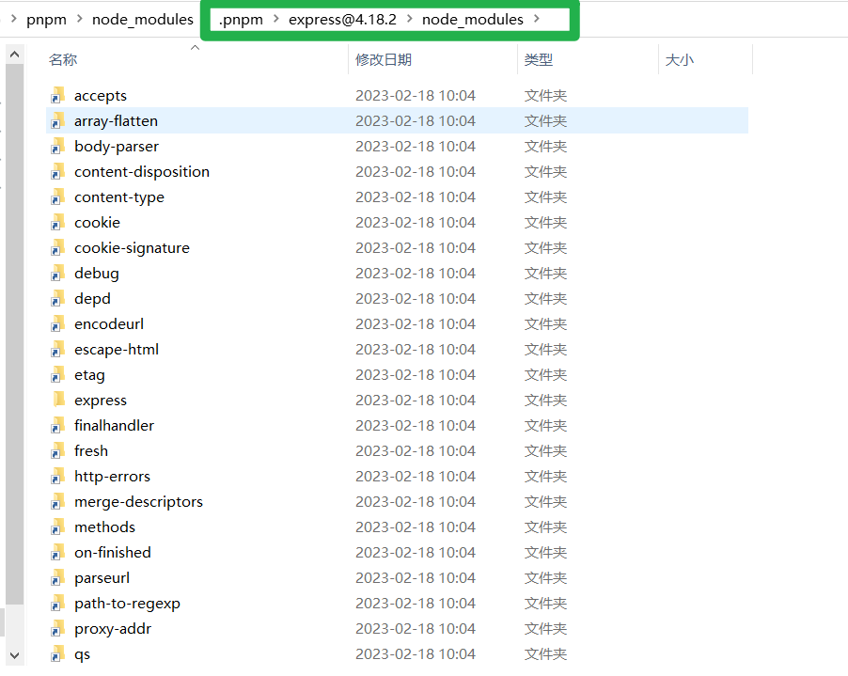Sort files by 修改日期 column header
Image resolution: width=848 pixels, height=676 pixels.
click(x=384, y=59)
